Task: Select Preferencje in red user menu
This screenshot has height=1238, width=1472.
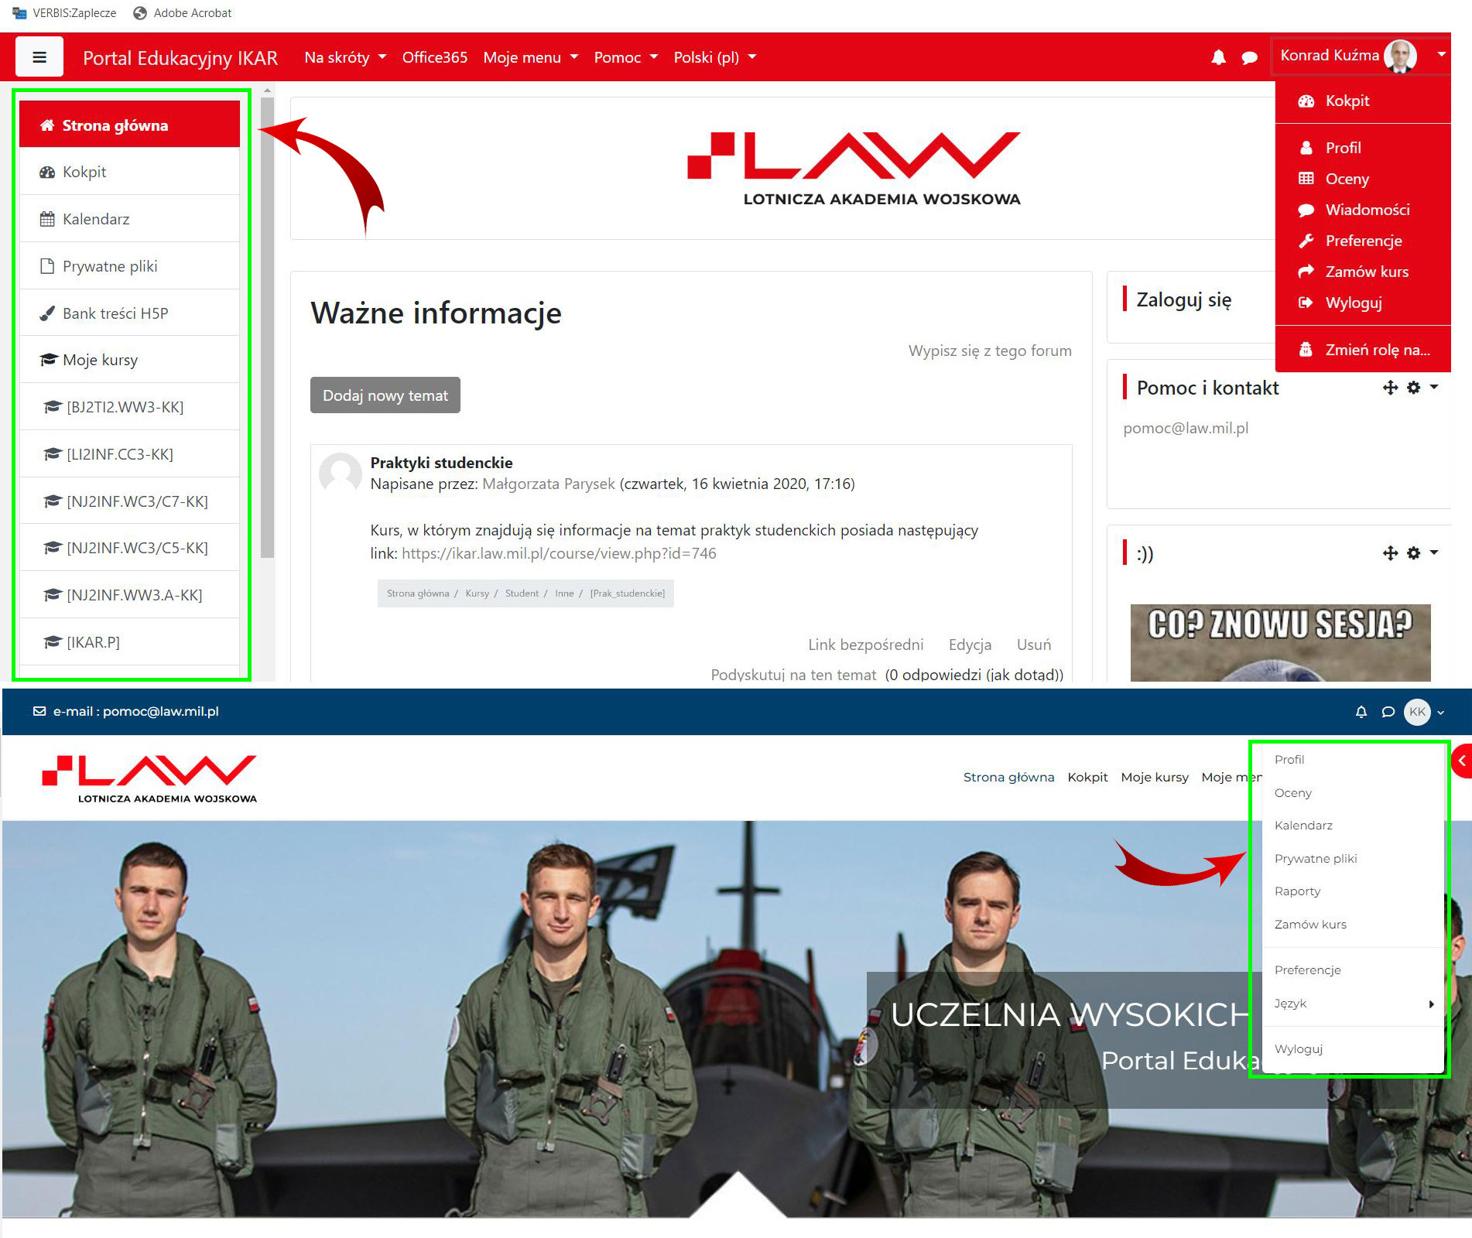Action: (x=1363, y=241)
